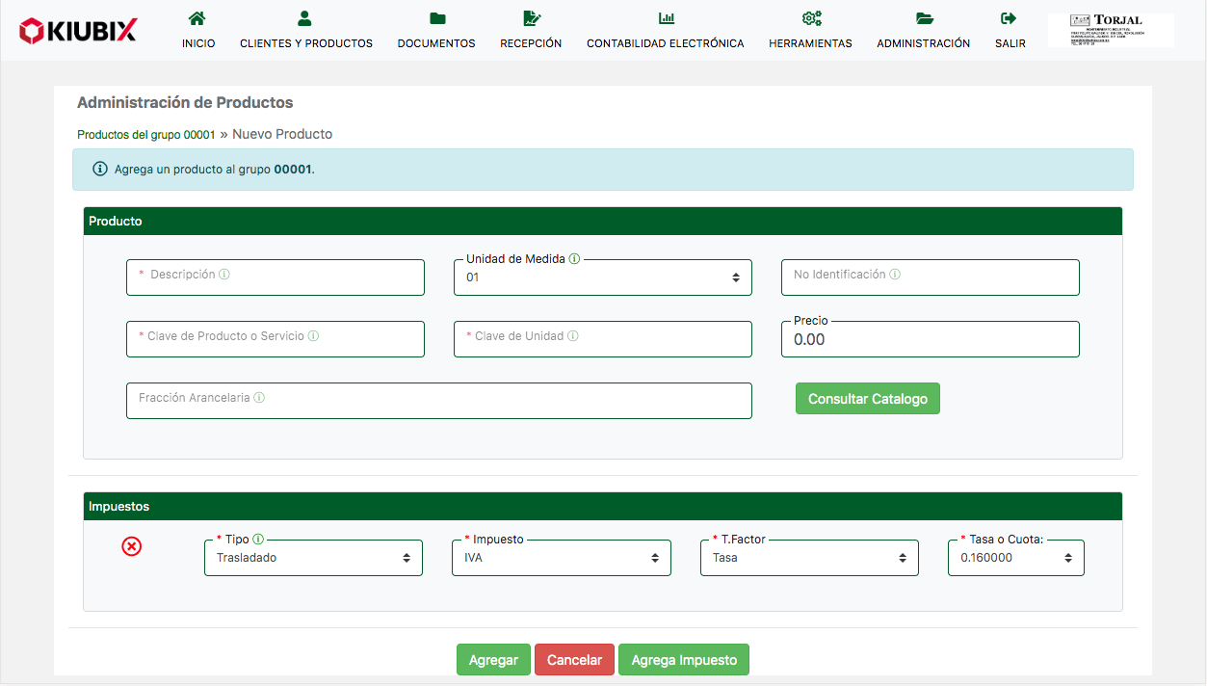
Task: Open the Tasa o Cuota dropdown
Action: (x=1015, y=558)
